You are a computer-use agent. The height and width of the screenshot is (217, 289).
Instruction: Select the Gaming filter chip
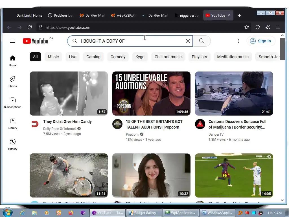pos(93,57)
